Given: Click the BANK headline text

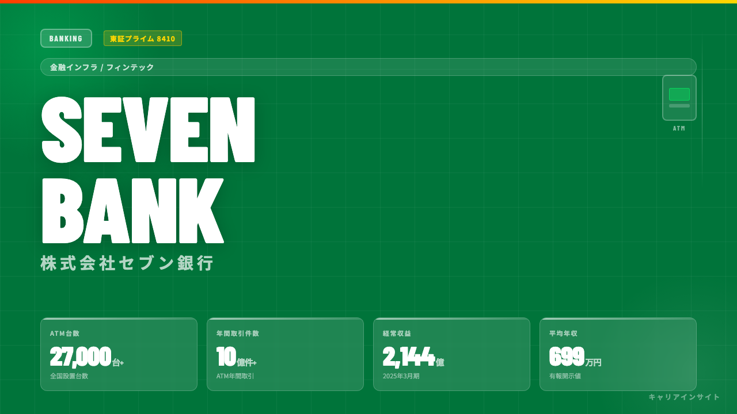Looking at the screenshot, I should (133, 210).
